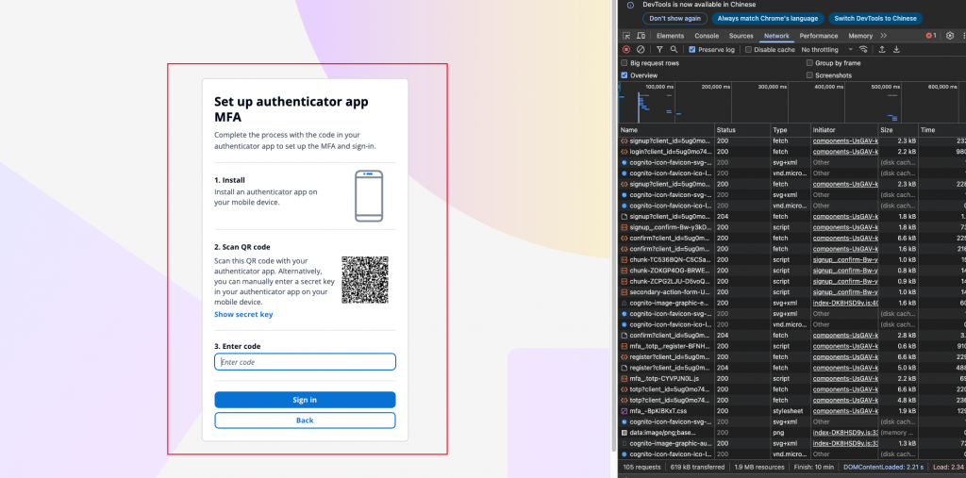Sort by the Time column header
This screenshot has height=478, width=966.
941,130
